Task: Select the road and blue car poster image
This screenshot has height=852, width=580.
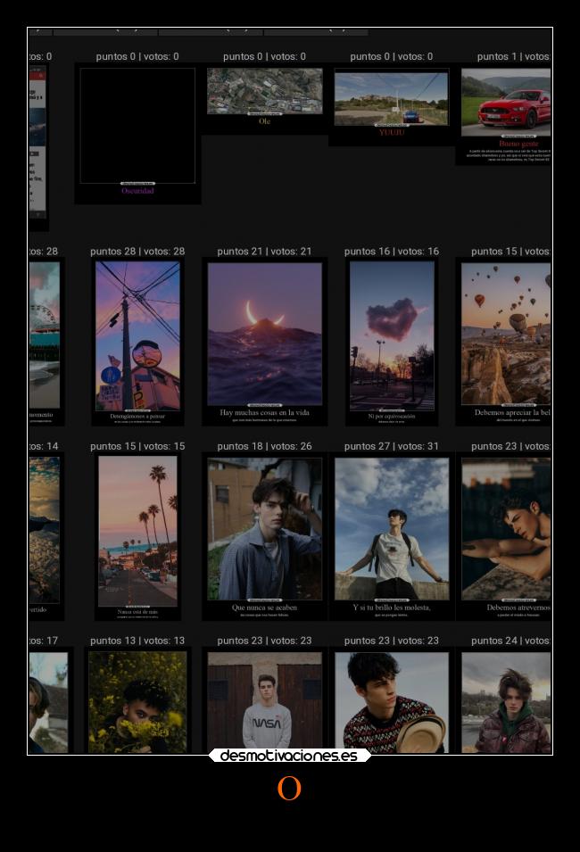Action: point(391,98)
